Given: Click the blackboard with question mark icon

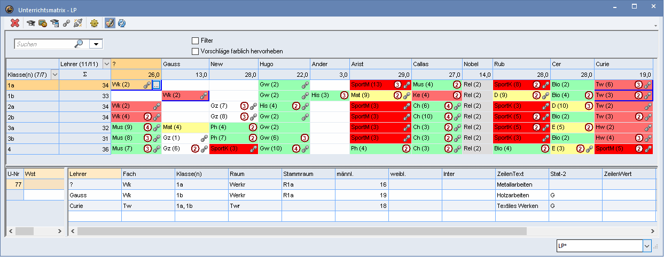Looking at the screenshot, I should [43, 23].
